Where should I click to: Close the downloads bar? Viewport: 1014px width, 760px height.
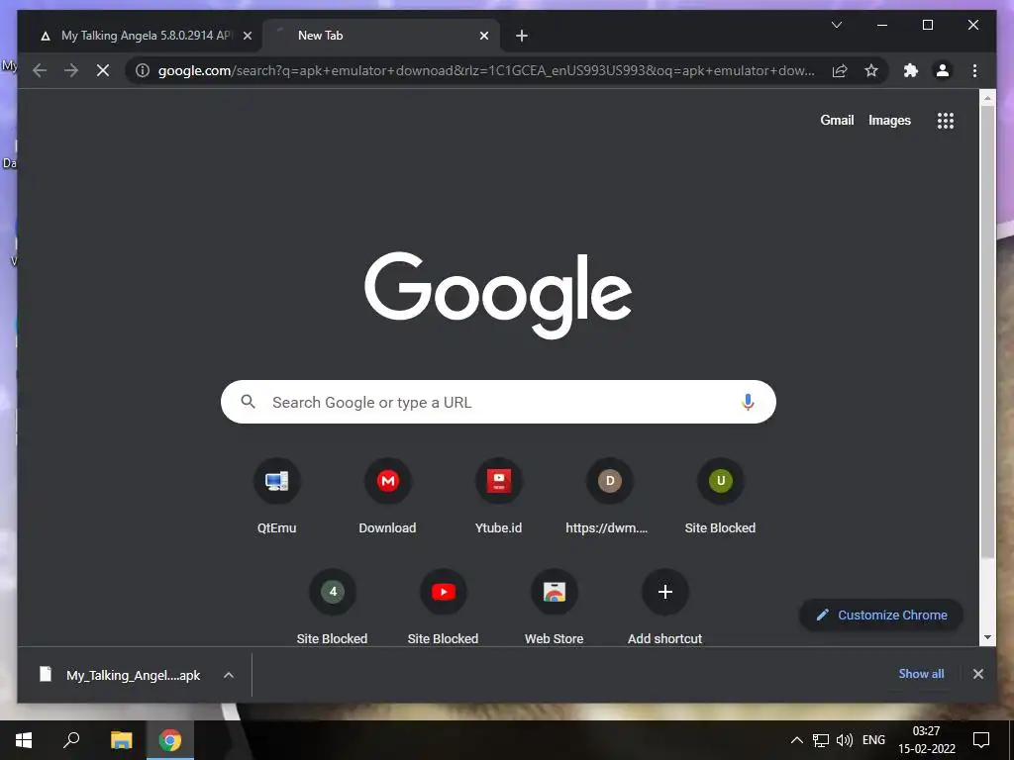(977, 674)
